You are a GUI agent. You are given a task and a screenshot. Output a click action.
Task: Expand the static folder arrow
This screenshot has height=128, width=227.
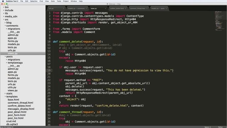coord(5,94)
